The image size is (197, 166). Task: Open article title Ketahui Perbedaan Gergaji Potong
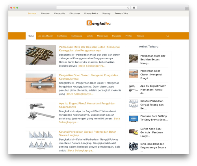click(x=87, y=133)
